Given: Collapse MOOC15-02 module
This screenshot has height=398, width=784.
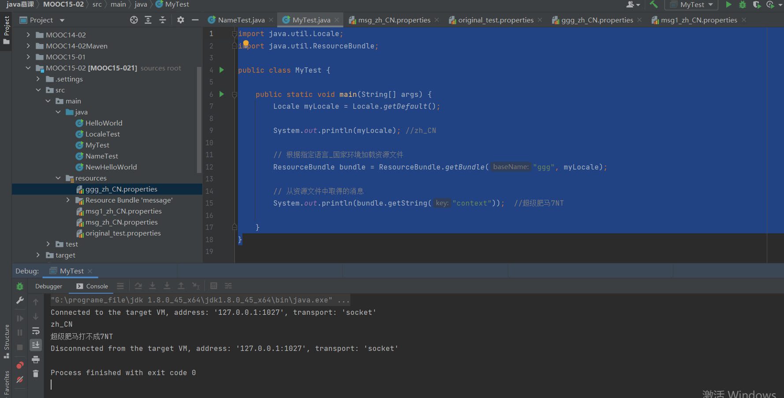Looking at the screenshot, I should (28, 68).
